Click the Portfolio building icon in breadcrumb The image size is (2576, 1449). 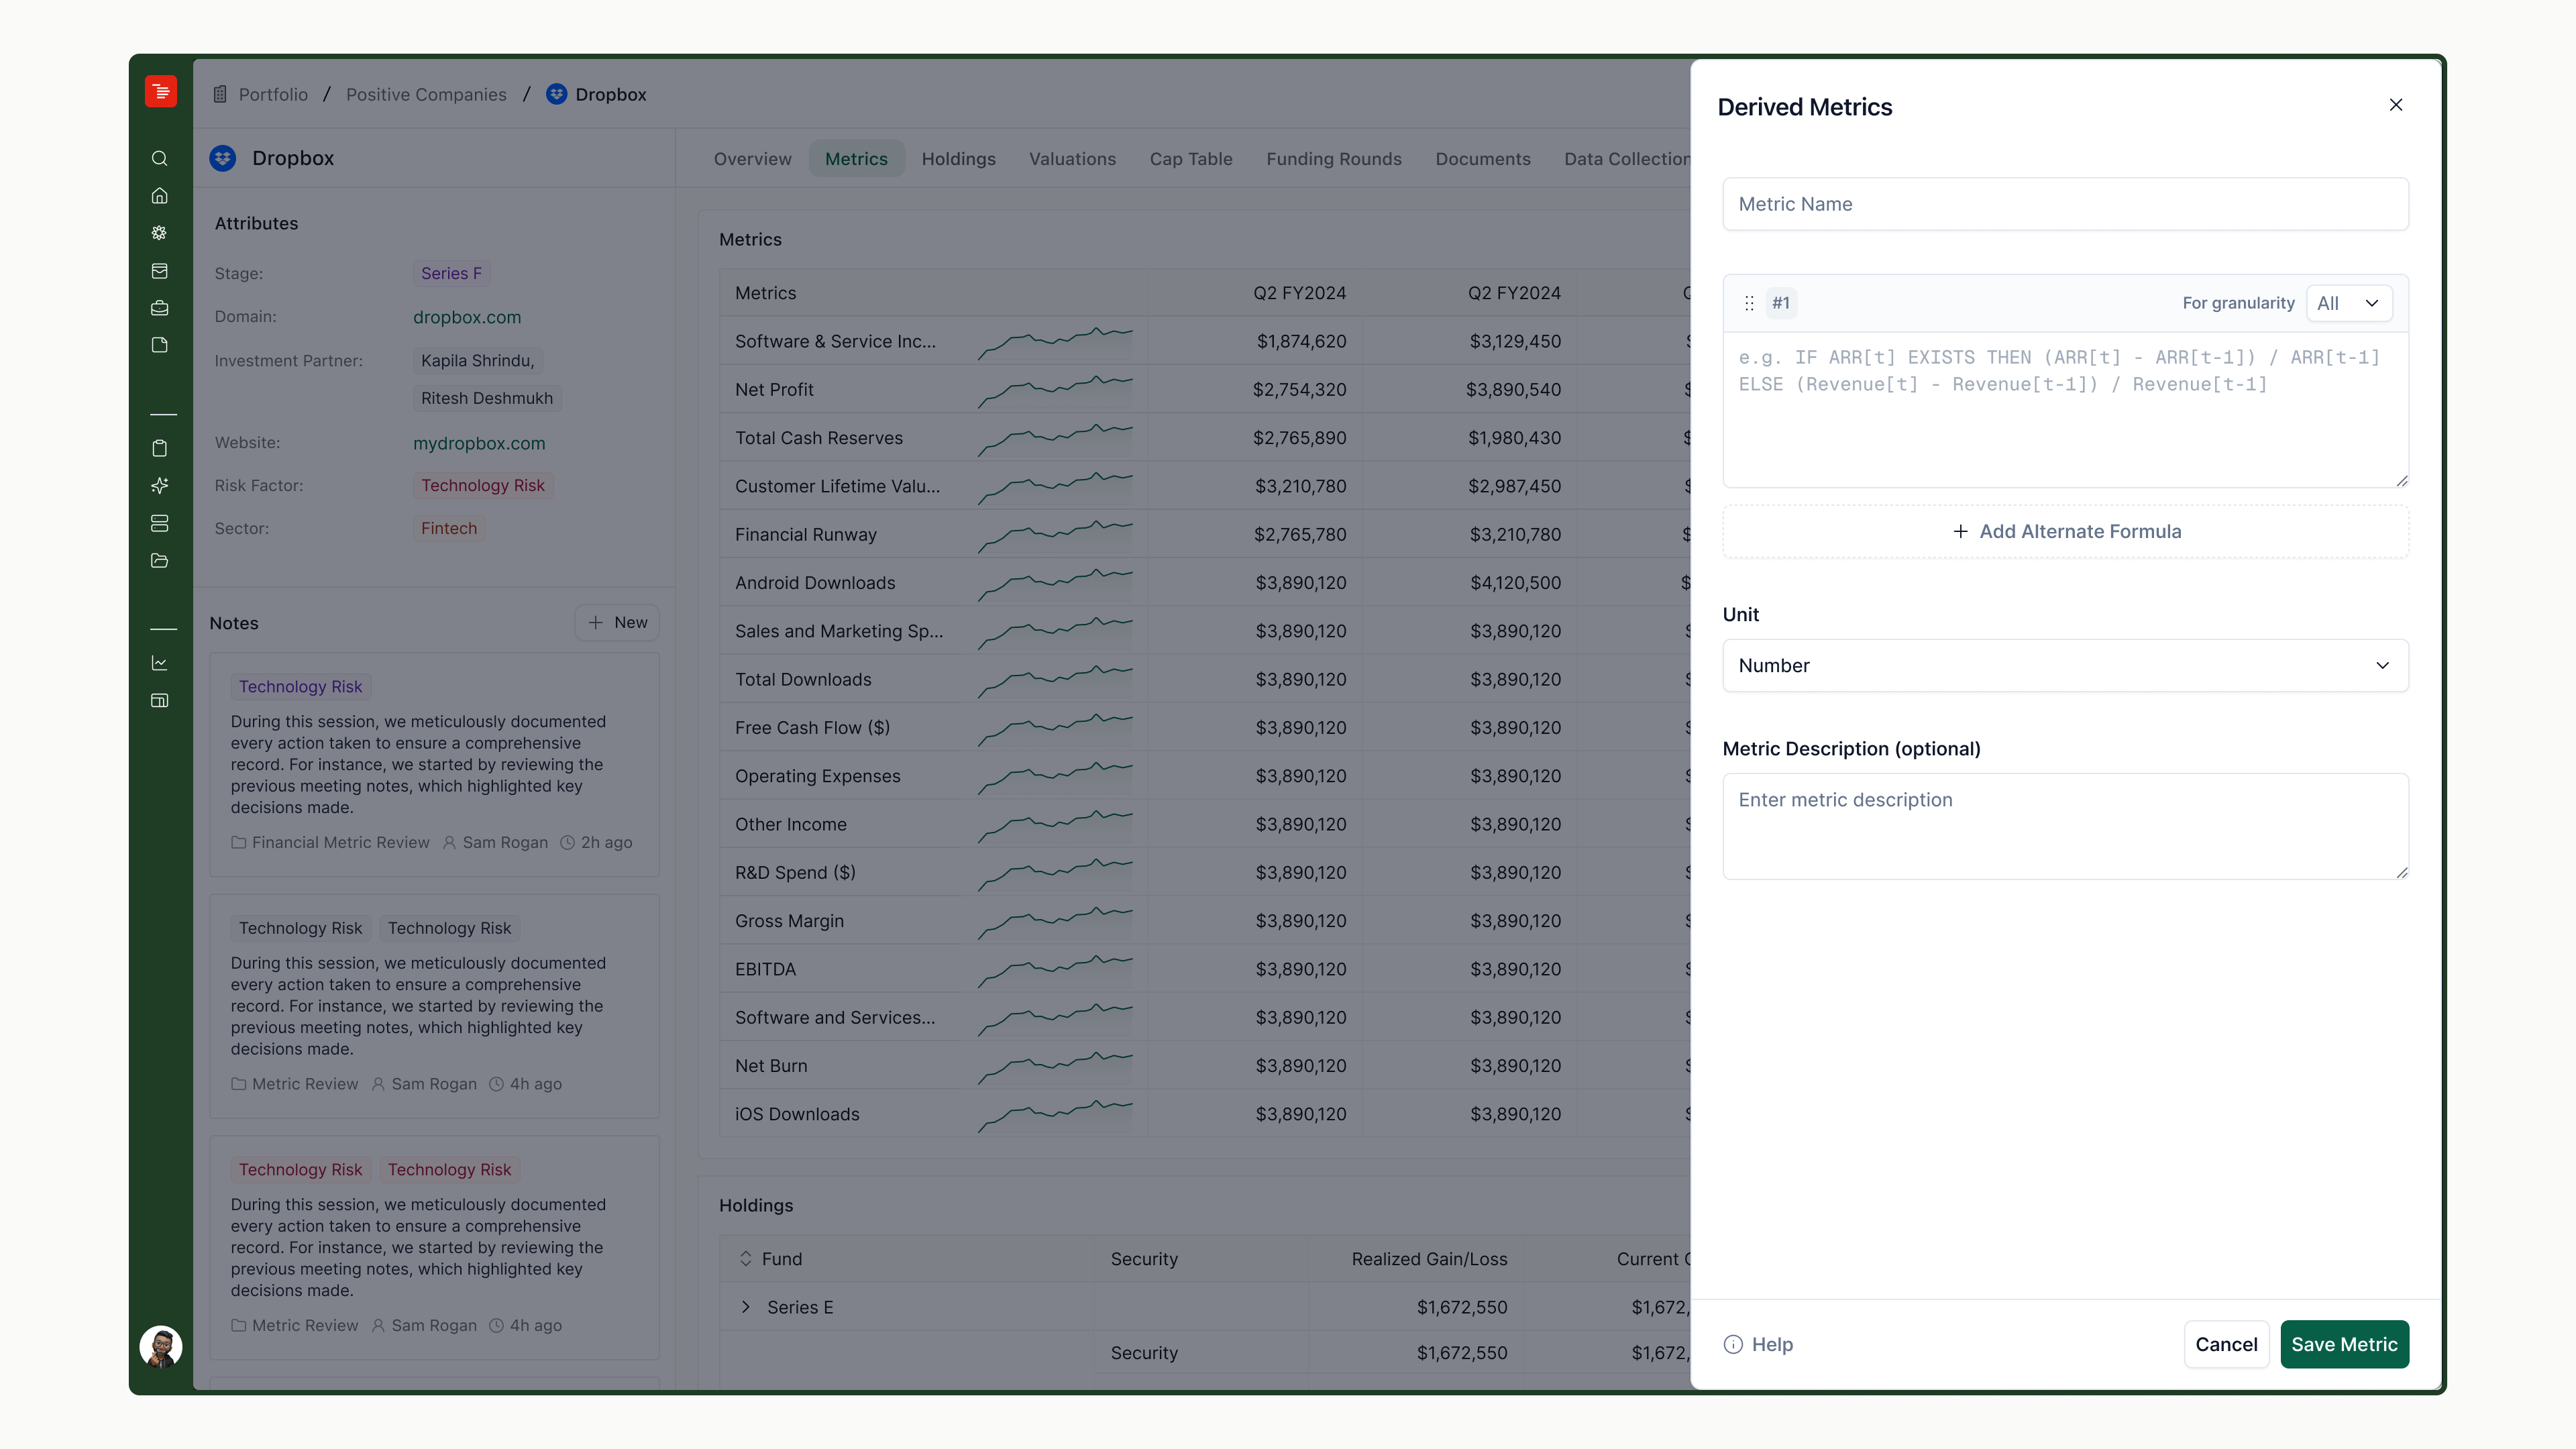[220, 94]
